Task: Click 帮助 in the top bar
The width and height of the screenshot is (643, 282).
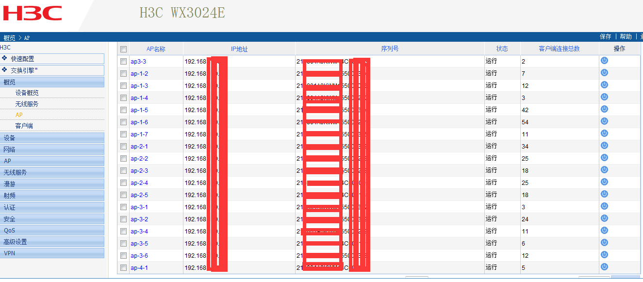Action: 626,37
